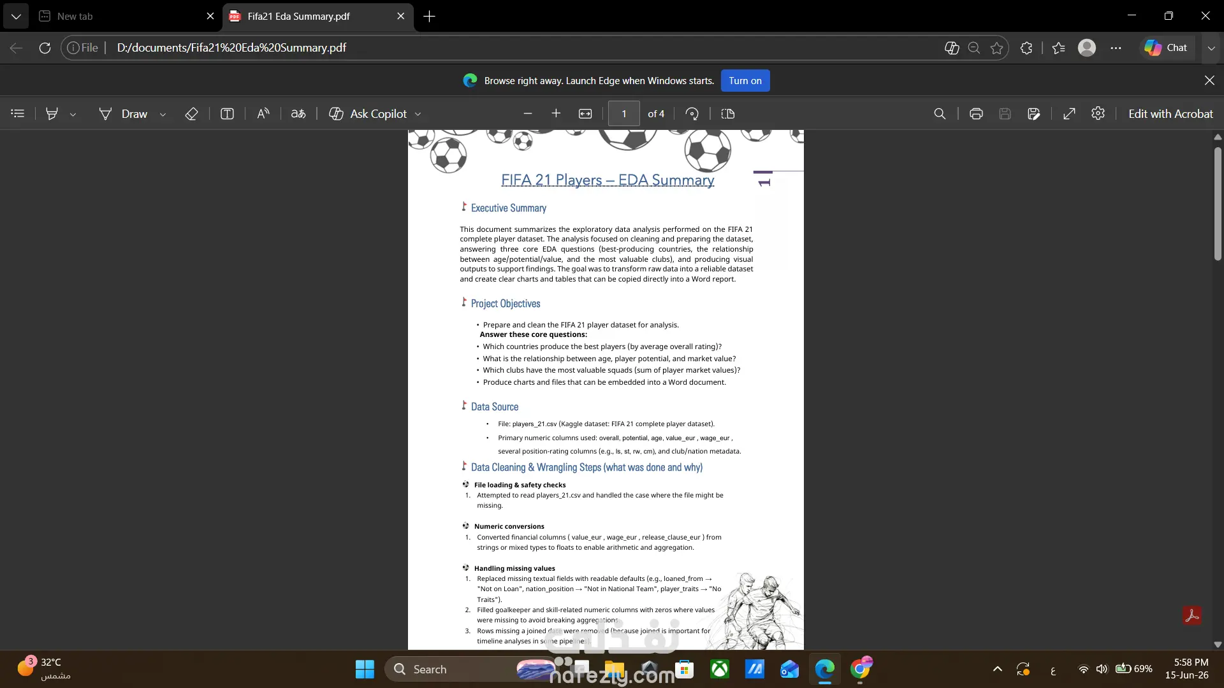Image resolution: width=1224 pixels, height=688 pixels.
Task: Start Read aloud for the PDF
Action: pyautogui.click(x=263, y=113)
